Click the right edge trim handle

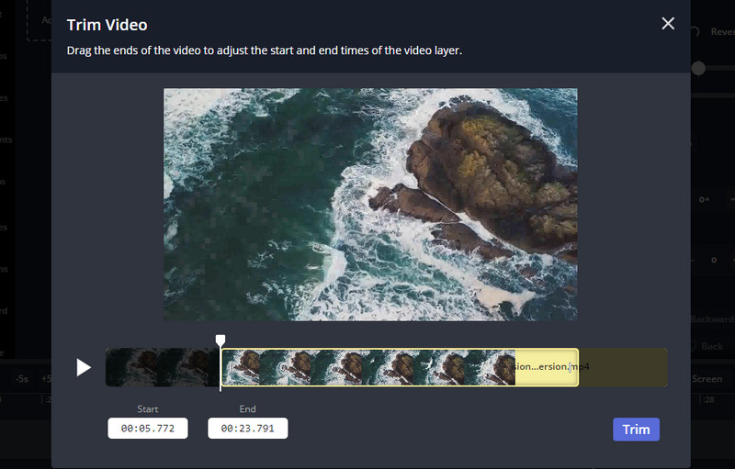click(577, 367)
